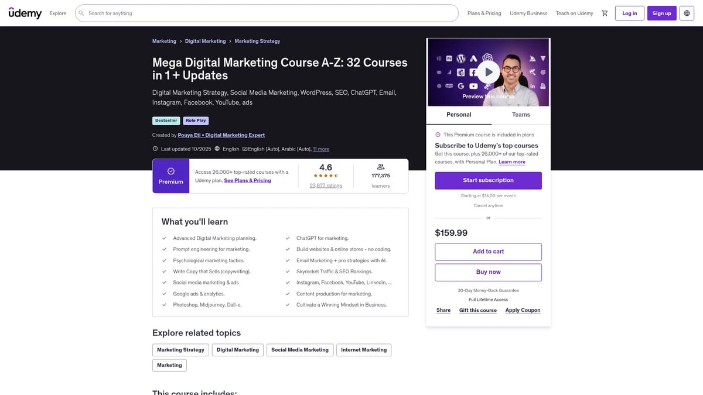
Task: Open the globe language selector in the header
Action: 685,12
